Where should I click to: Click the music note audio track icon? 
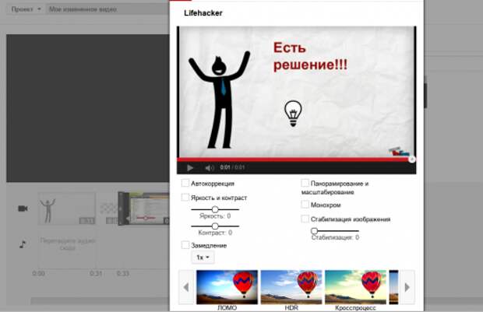pyautogui.click(x=23, y=244)
